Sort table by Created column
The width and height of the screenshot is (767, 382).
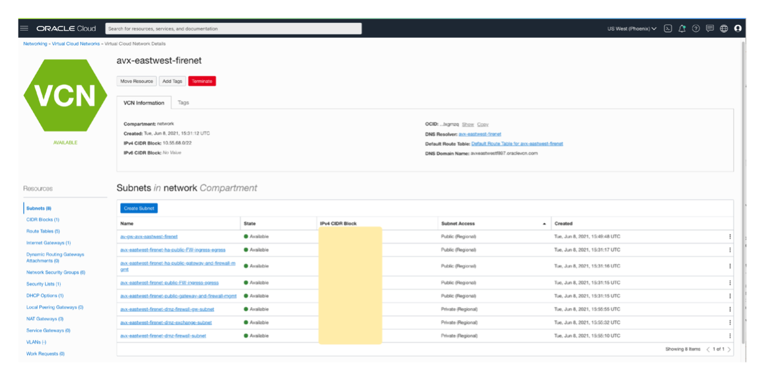coord(642,224)
